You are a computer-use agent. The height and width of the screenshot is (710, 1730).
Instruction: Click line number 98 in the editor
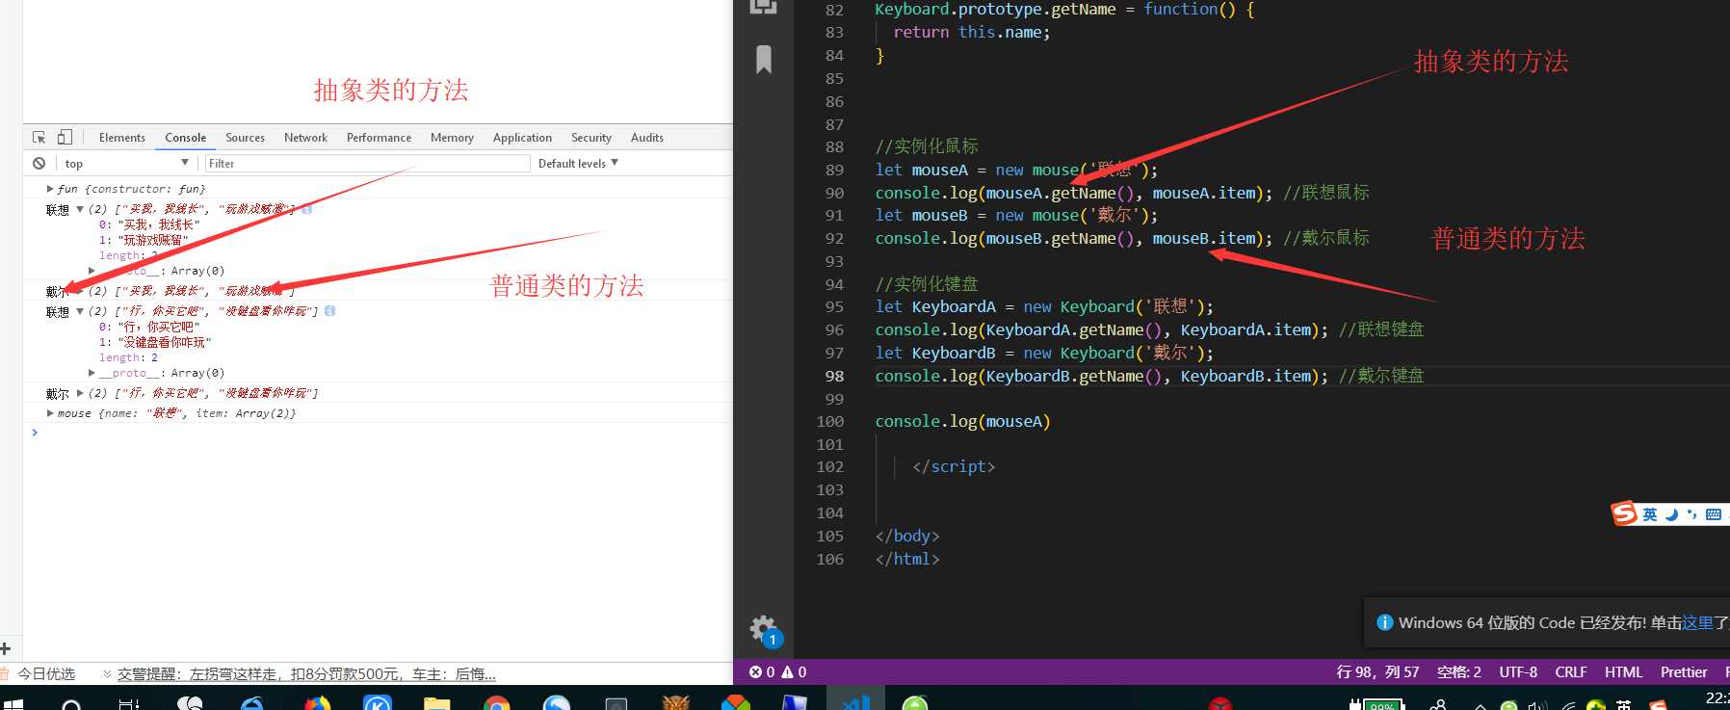834,376
